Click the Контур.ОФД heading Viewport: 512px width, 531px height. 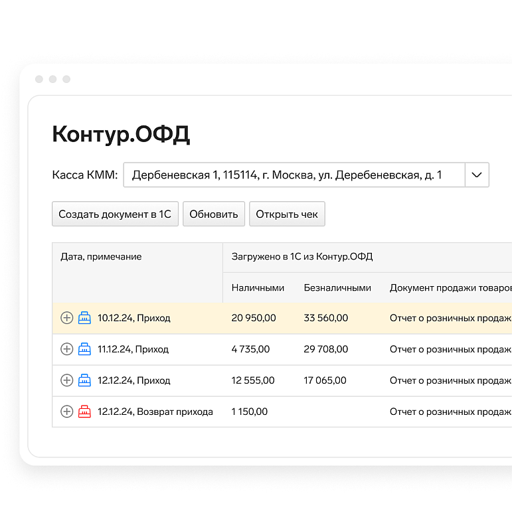(121, 135)
